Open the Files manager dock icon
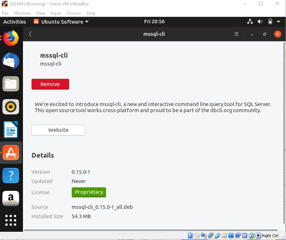286x240 pixels. click(x=11, y=84)
